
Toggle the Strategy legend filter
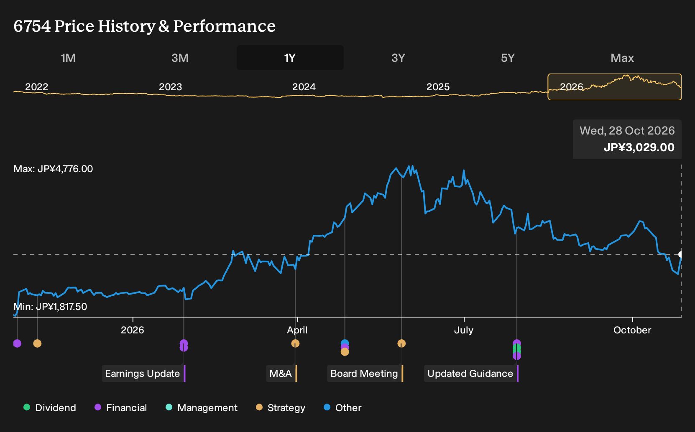coord(281,408)
